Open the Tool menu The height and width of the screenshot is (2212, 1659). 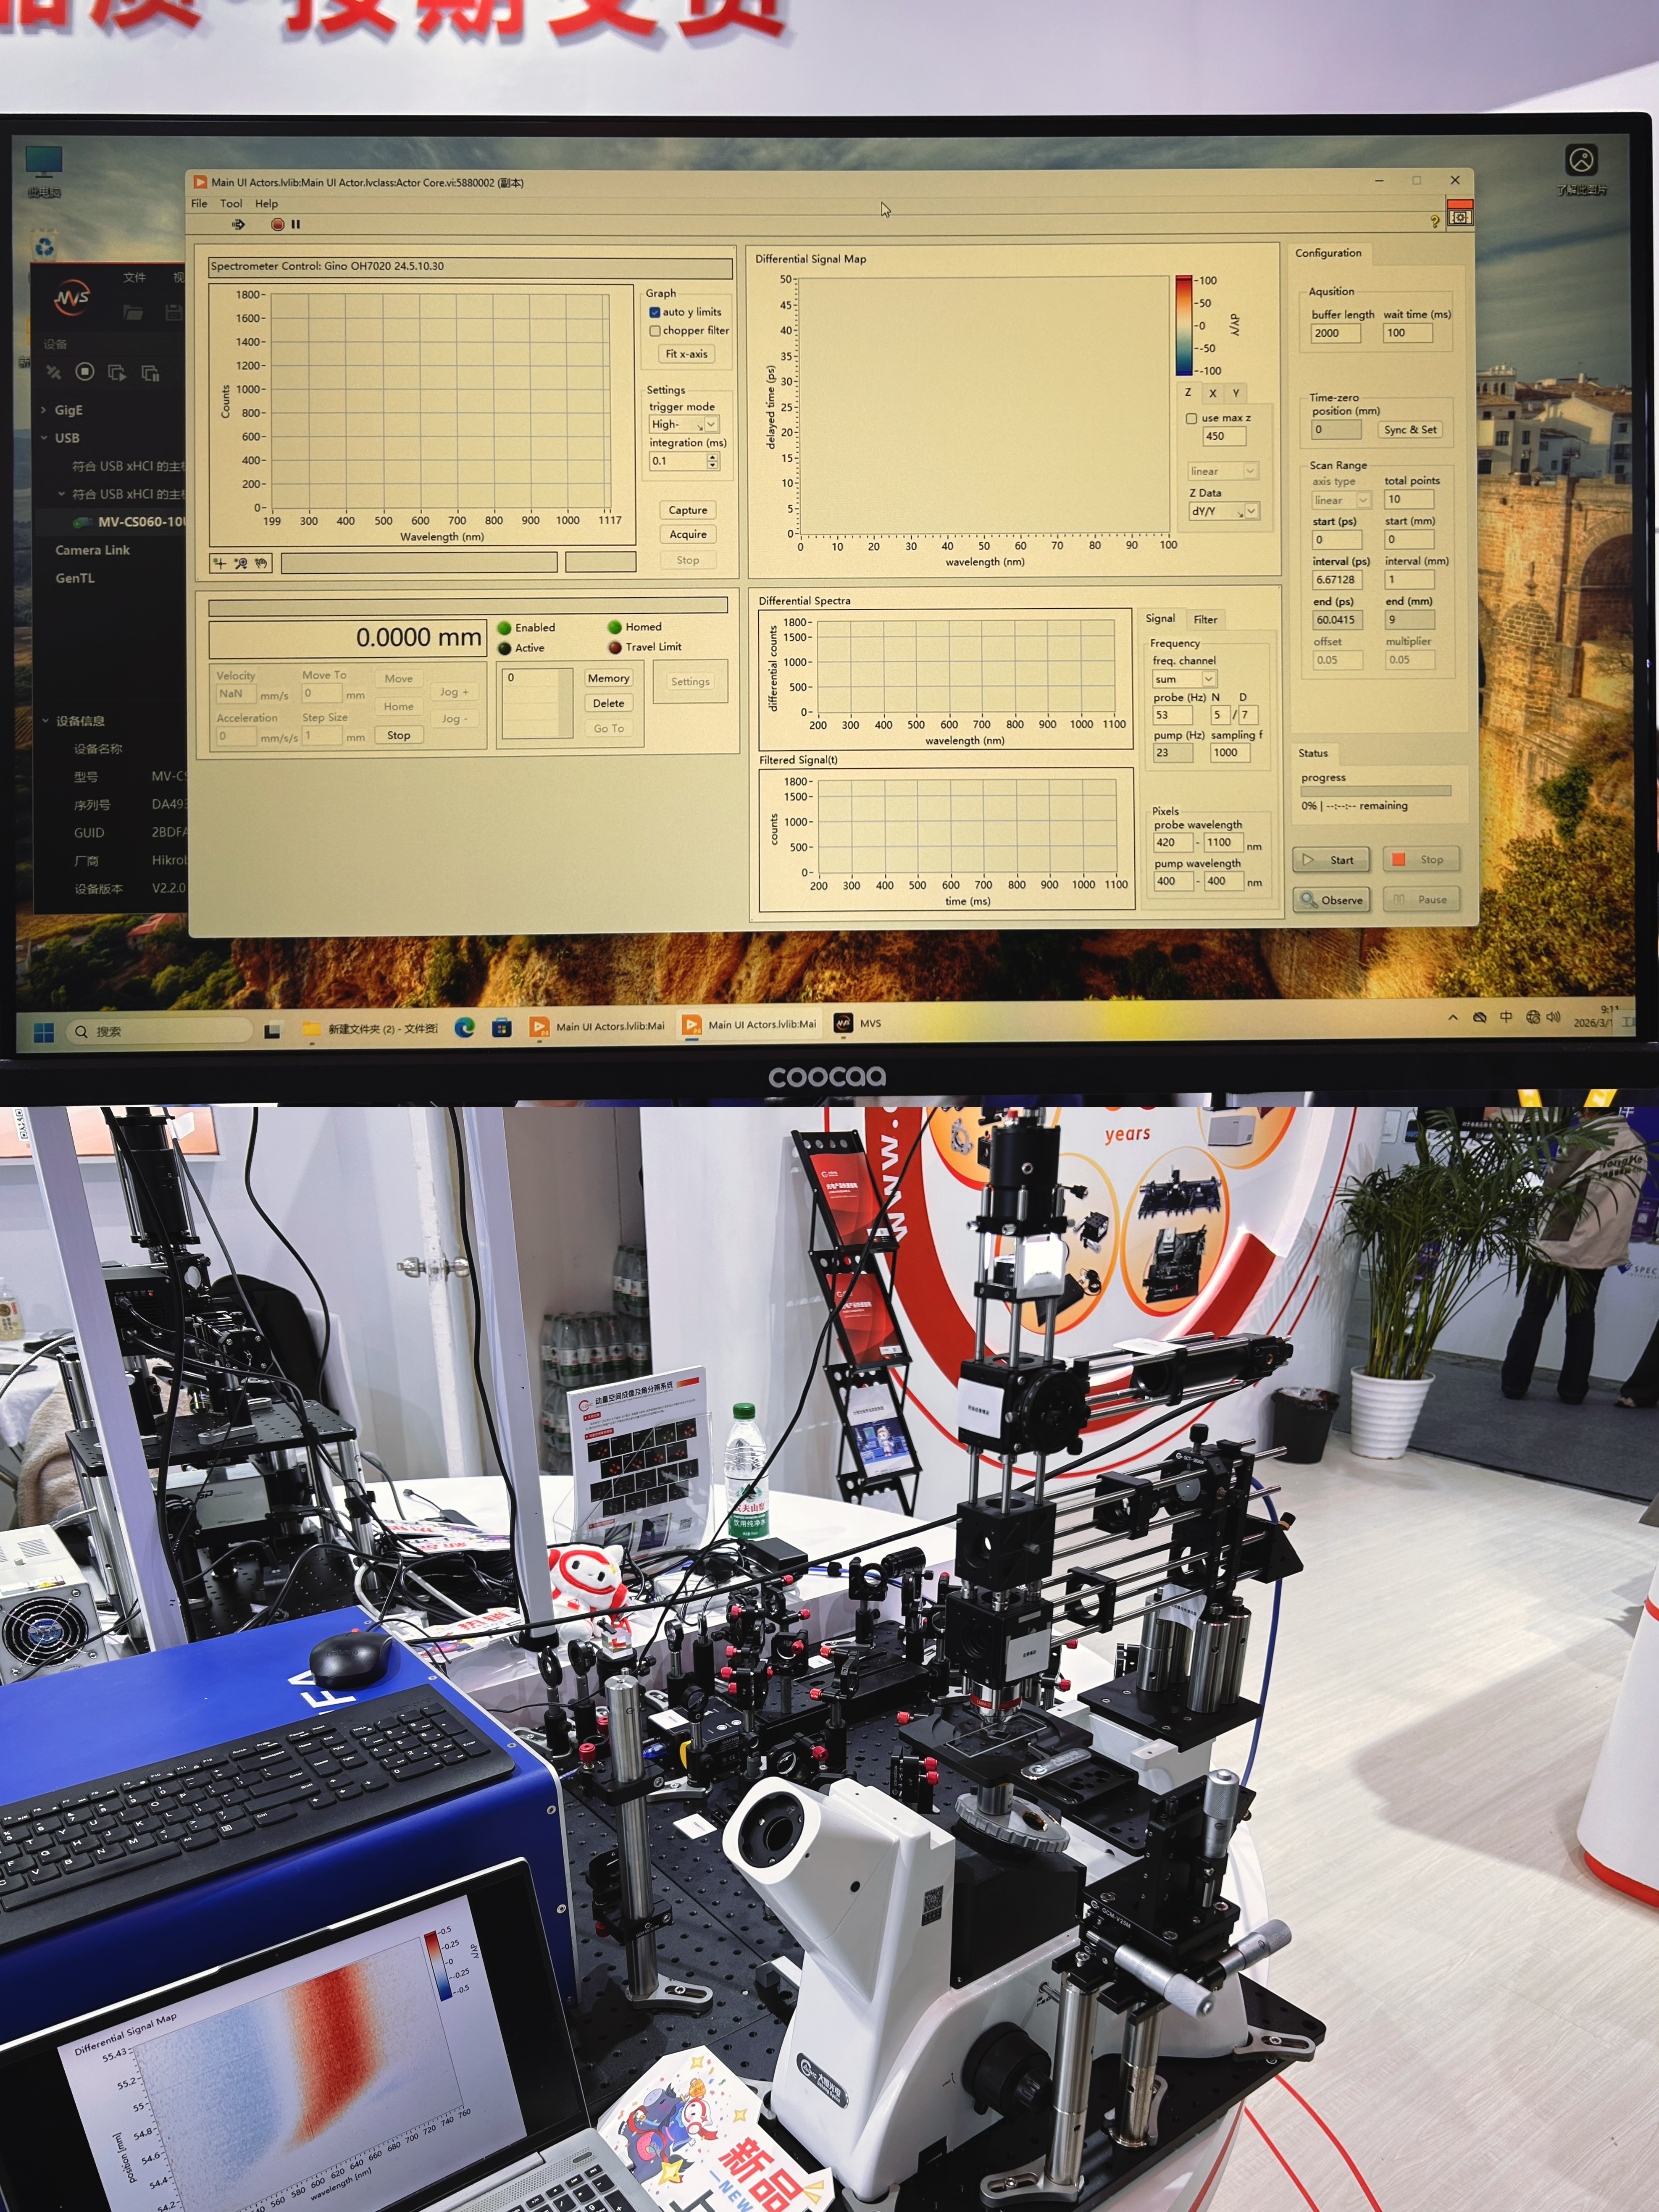[x=231, y=203]
